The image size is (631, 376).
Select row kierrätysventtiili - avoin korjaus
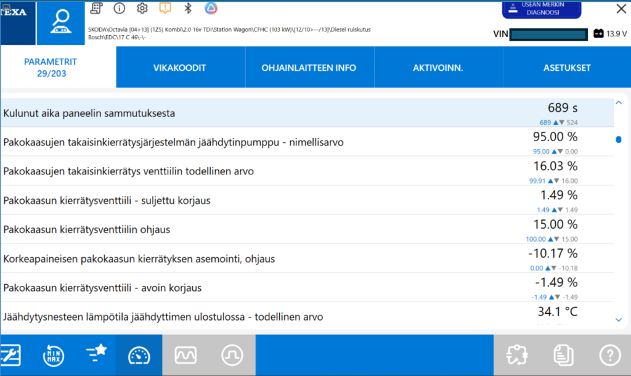tap(307, 287)
